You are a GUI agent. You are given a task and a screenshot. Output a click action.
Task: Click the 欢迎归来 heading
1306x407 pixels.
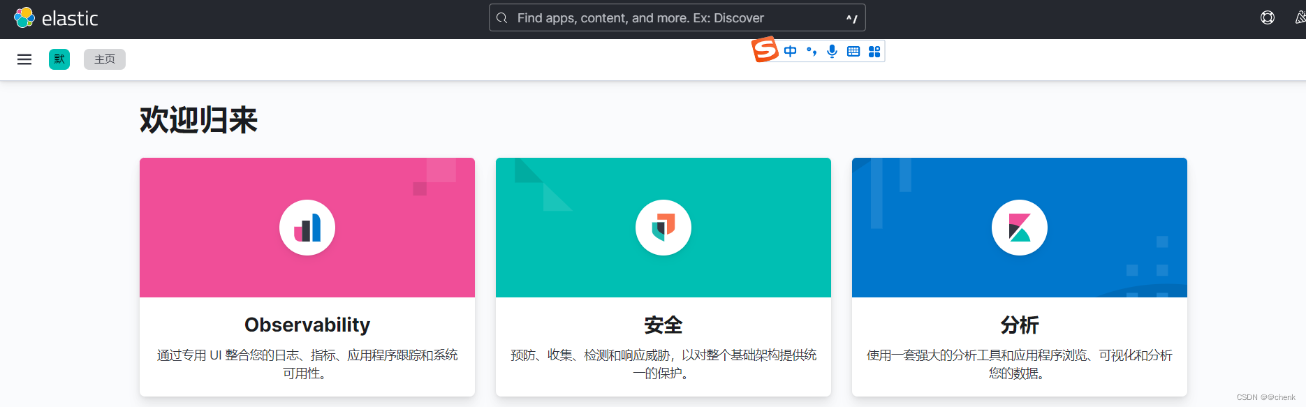coord(199,120)
